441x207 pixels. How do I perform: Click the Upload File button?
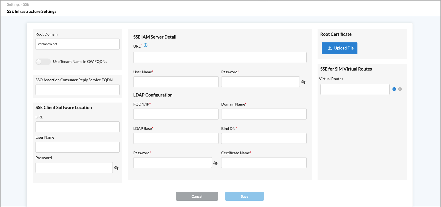pos(339,48)
